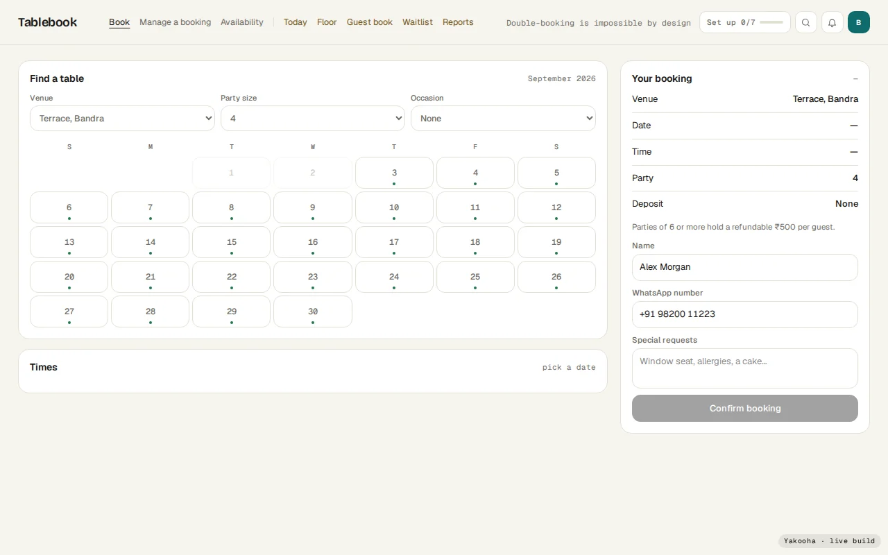
Task: Open the Book tab
Action: [x=119, y=22]
